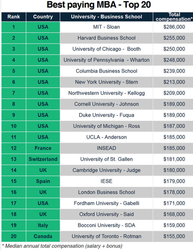Viewport: 193px width, 252px height.
Task: Select the London Business School cell
Action: coord(106,192)
